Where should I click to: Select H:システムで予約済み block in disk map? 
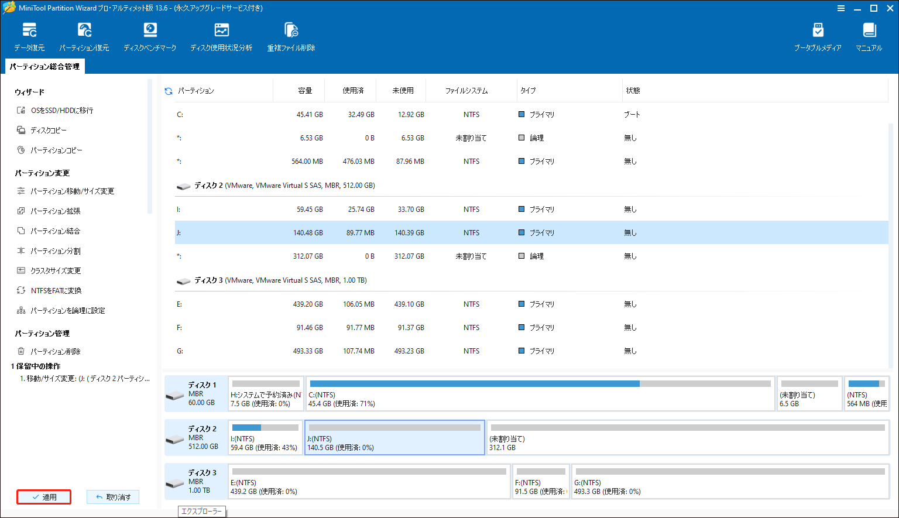266,393
